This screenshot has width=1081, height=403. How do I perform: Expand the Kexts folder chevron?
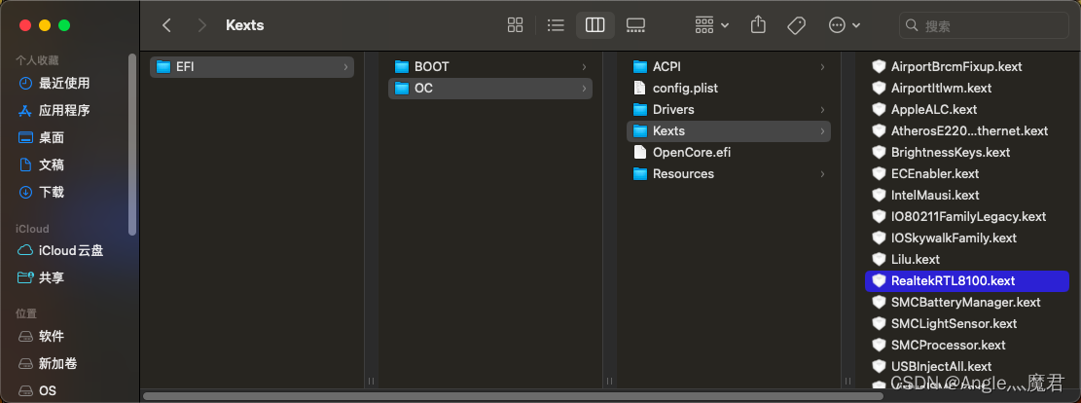[822, 131]
